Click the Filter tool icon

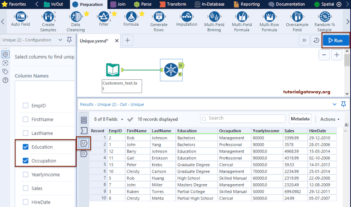coord(104,17)
